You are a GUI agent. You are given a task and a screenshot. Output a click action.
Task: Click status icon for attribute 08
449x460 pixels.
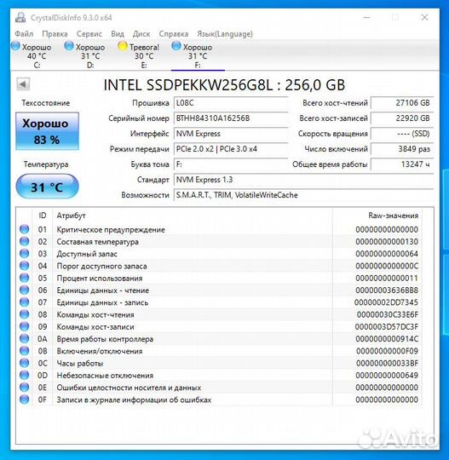click(25, 314)
